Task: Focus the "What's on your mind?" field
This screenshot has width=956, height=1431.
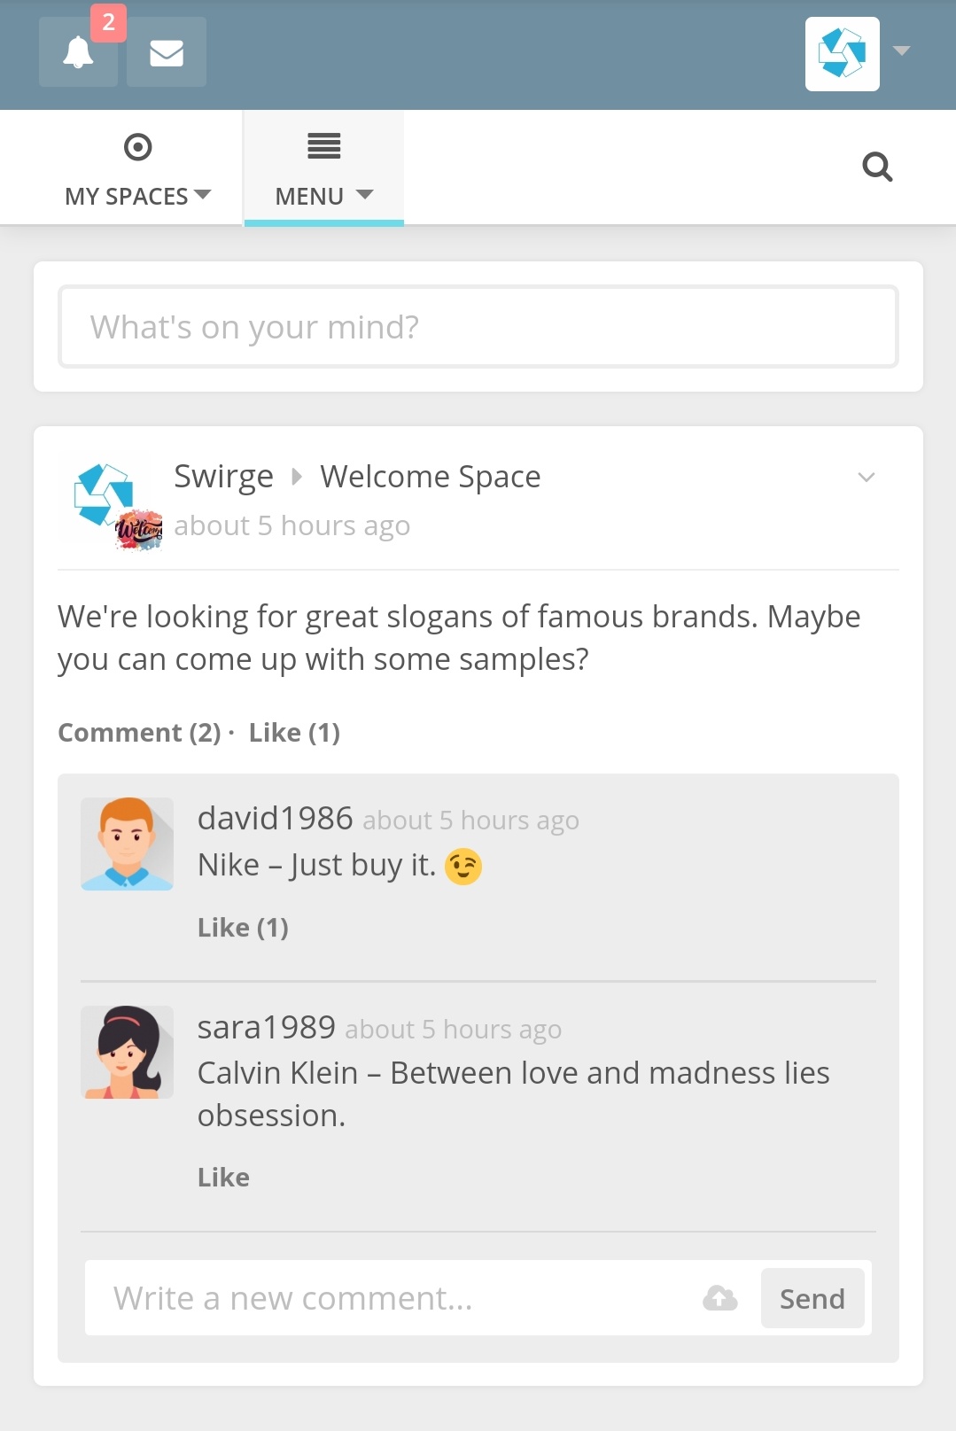Action: click(x=478, y=327)
